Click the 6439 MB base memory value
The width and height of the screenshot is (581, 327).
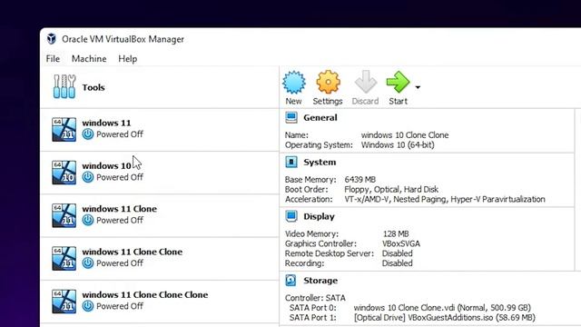tap(360, 180)
